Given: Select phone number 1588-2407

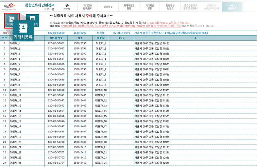Looking at the screenshot, I should coord(80,132).
